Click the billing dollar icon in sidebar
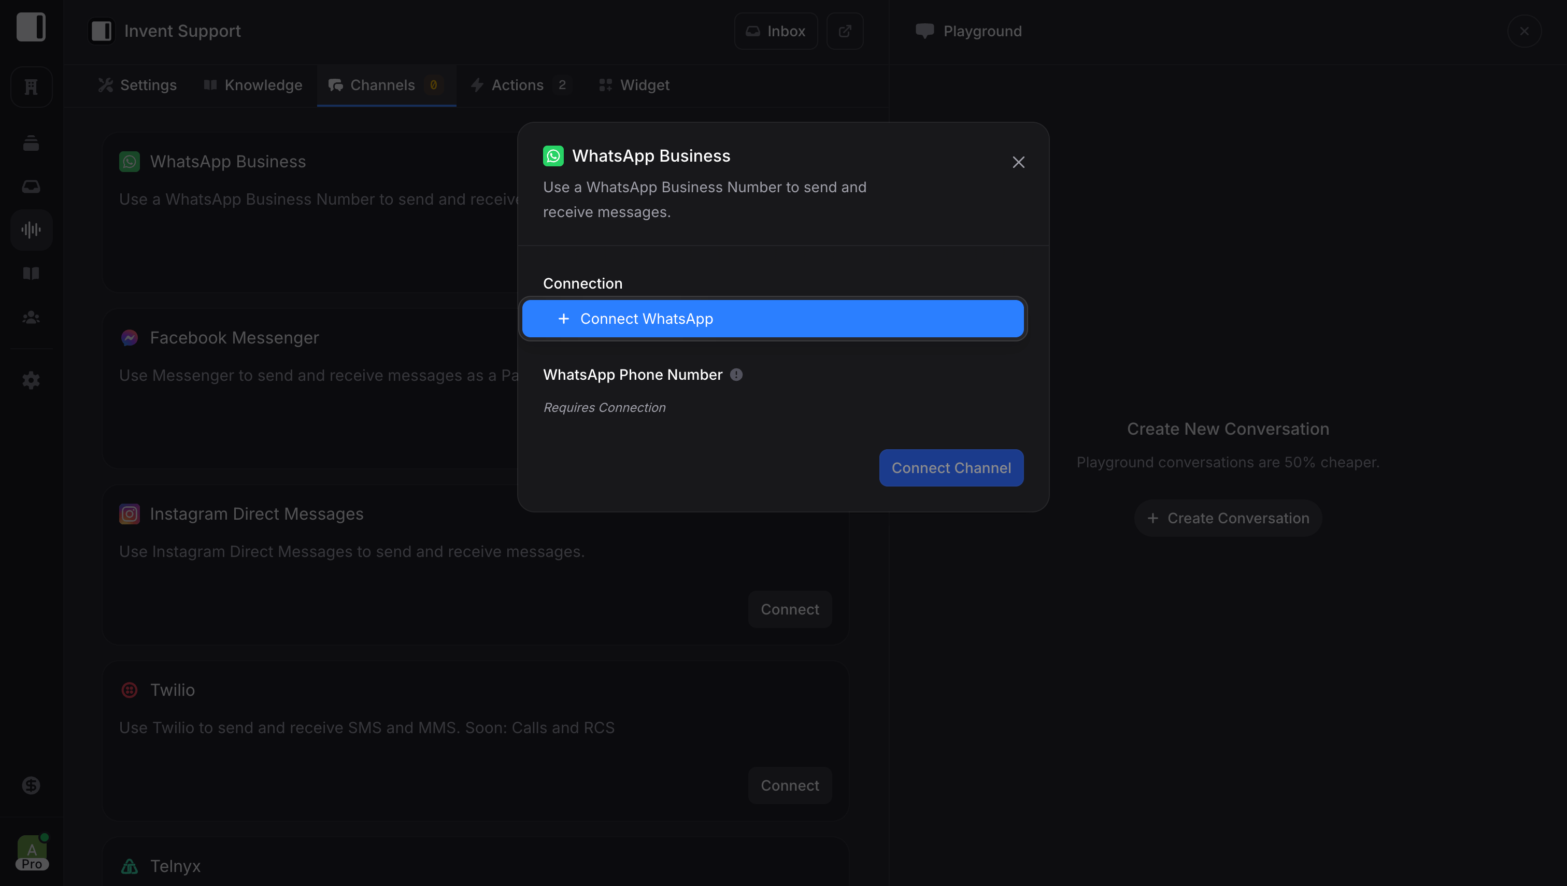The width and height of the screenshot is (1567, 886). [x=31, y=785]
